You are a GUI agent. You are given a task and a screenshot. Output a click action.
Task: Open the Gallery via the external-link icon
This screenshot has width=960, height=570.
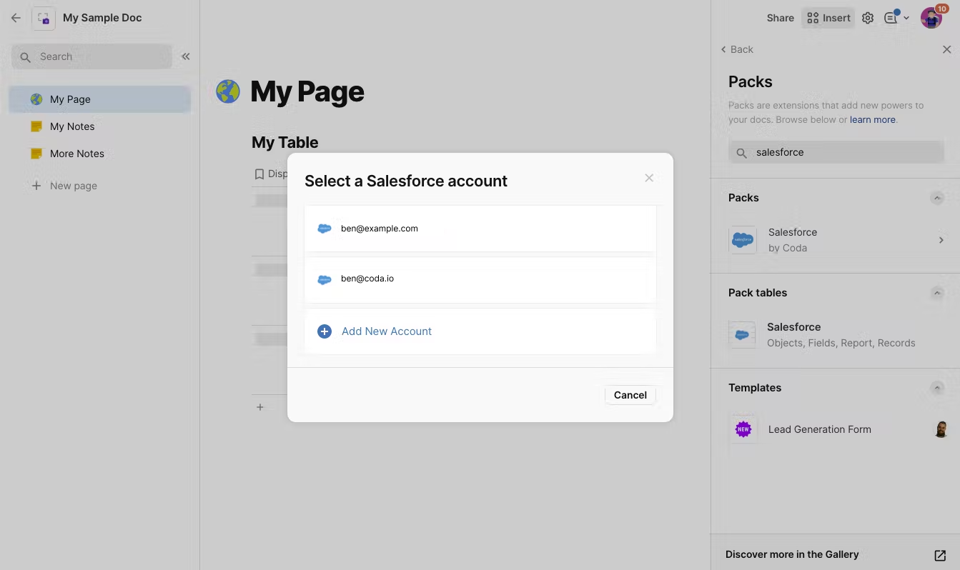(941, 554)
